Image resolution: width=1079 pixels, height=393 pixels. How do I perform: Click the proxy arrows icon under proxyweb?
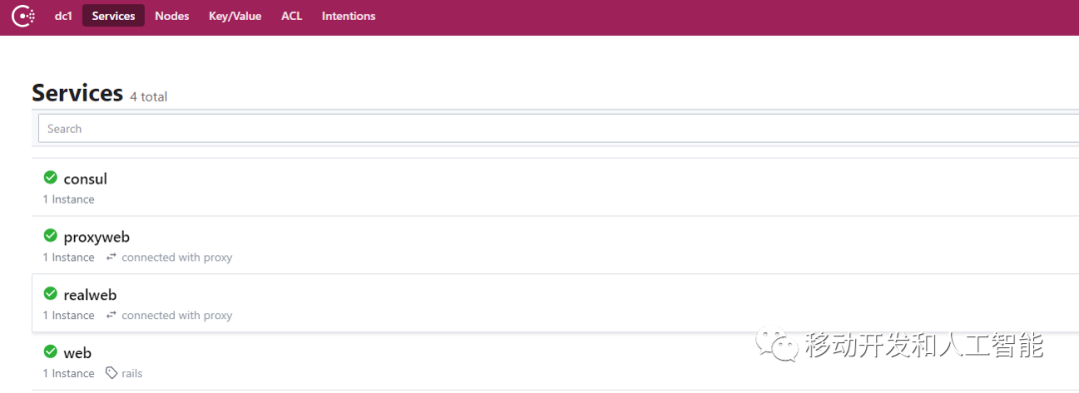112,257
